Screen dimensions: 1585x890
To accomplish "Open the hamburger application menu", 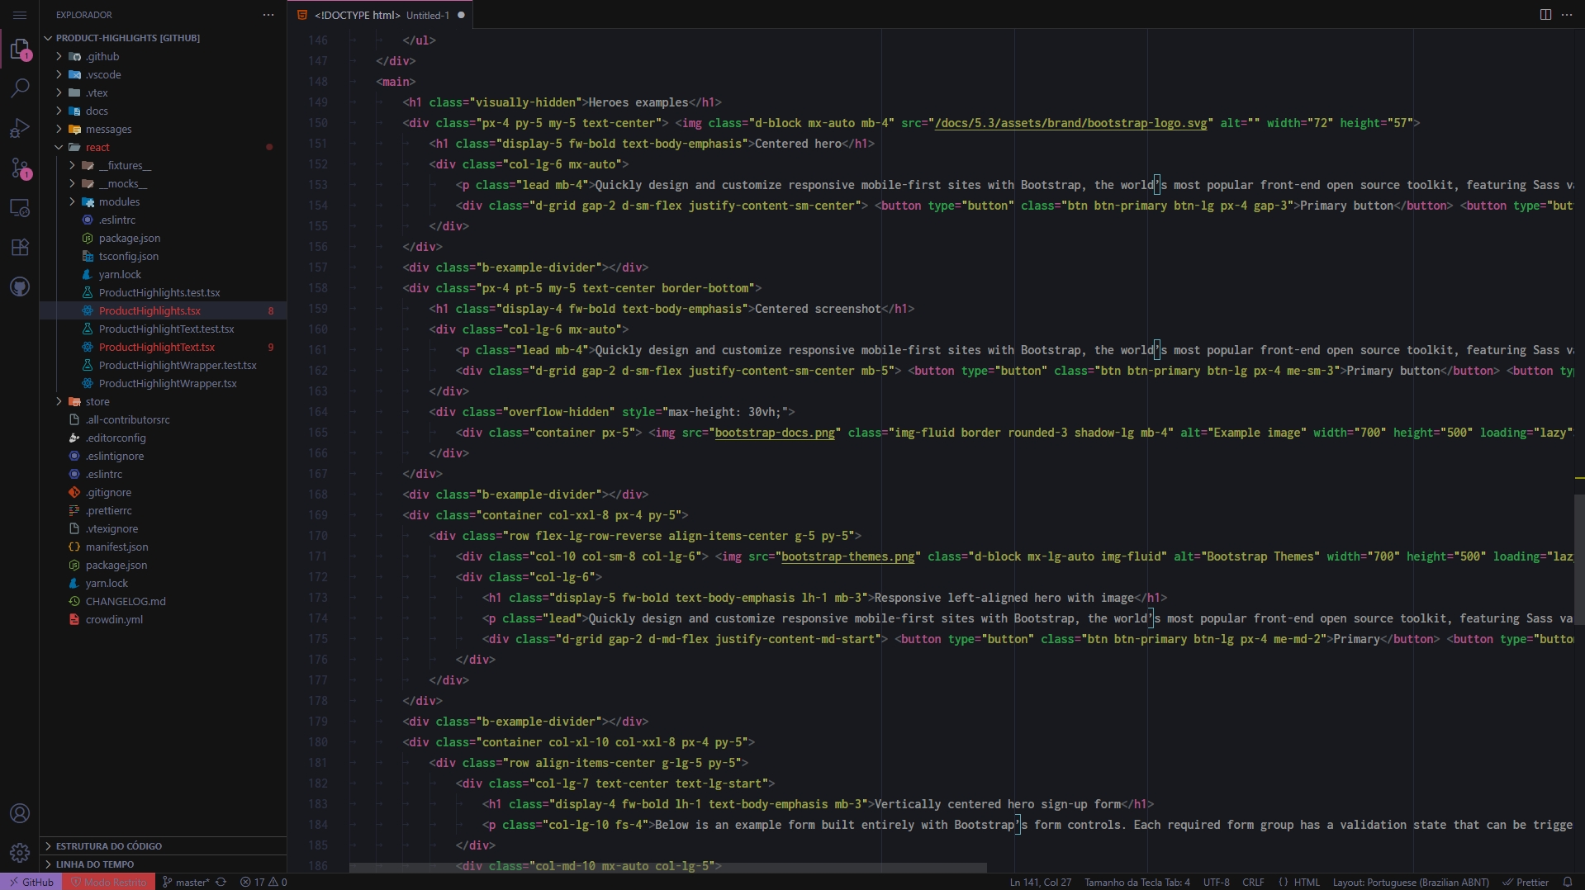I will [x=20, y=15].
